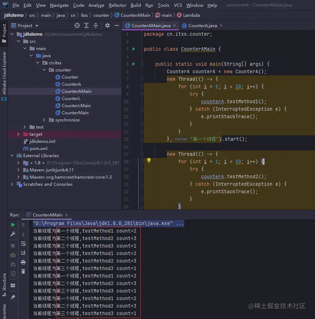Expand the target folder
The height and width of the screenshot is (319, 315).
pyautogui.click(x=19, y=134)
